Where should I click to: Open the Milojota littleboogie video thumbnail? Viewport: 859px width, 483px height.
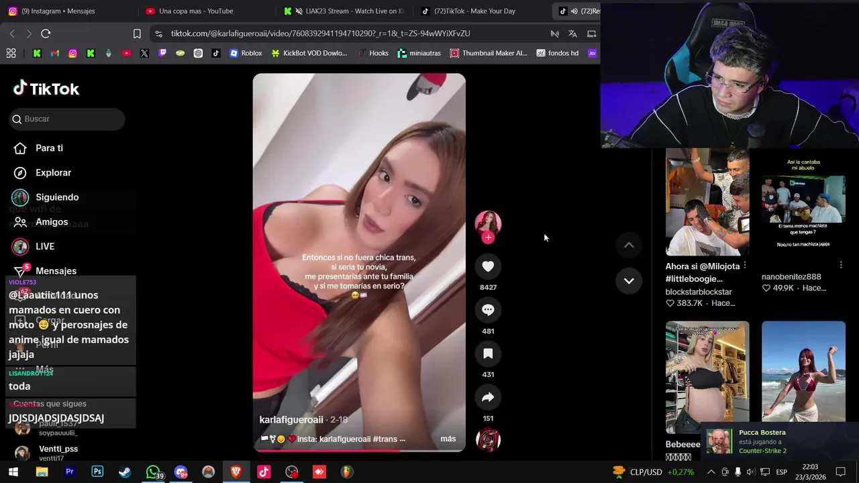(707, 202)
